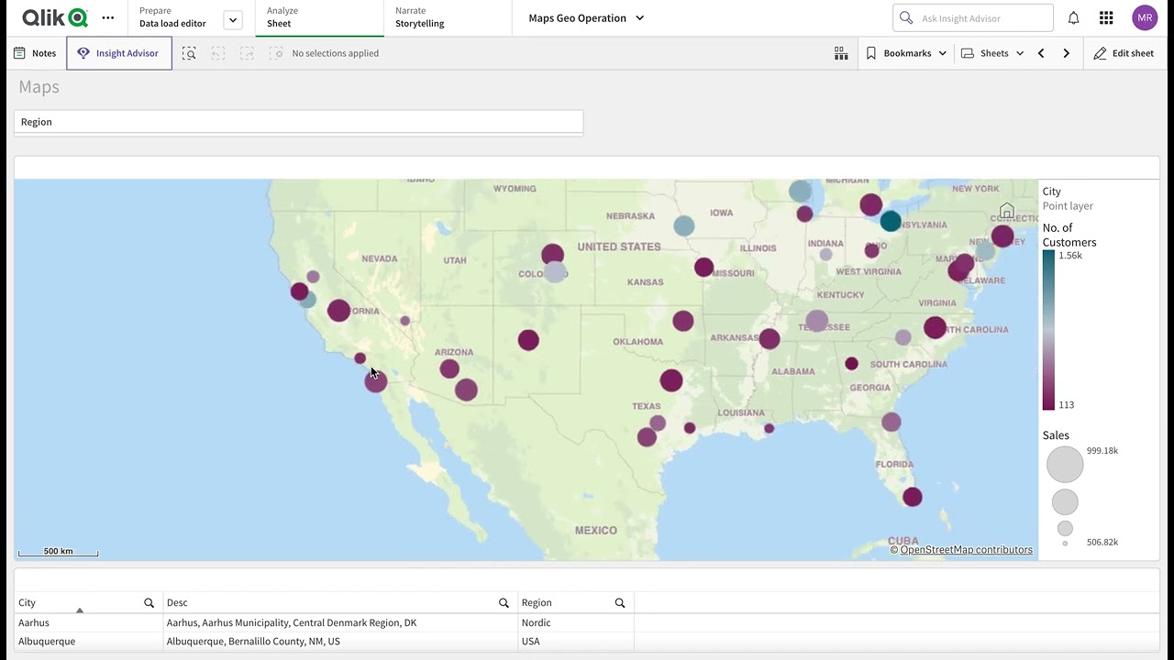Open the Maps Geo Operation app dropdown
This screenshot has width=1174, height=660.
586,17
